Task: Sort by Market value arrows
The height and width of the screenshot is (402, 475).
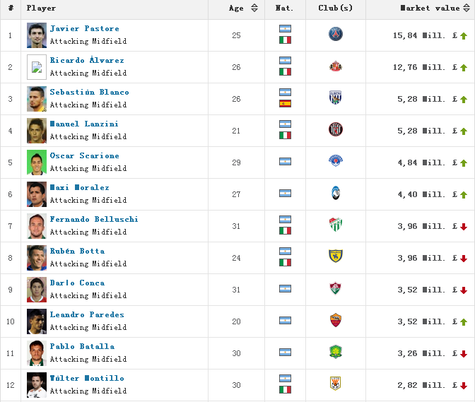Action: (x=467, y=8)
